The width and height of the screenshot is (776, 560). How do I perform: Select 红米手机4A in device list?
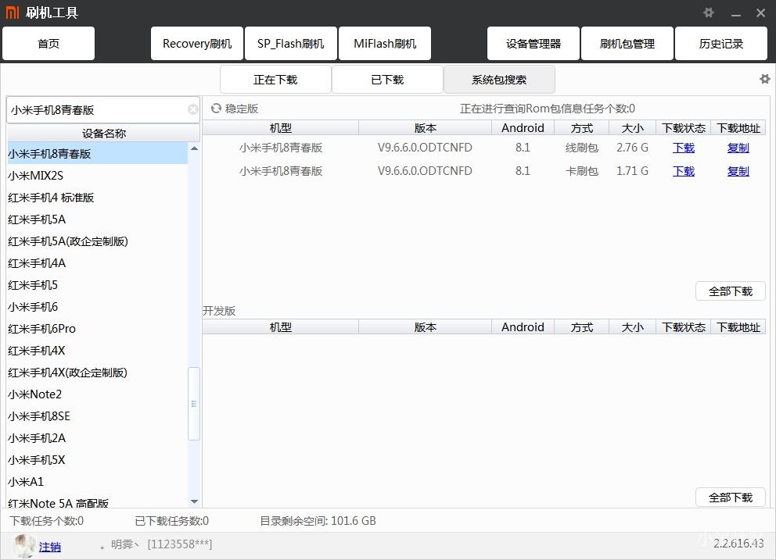[x=98, y=263]
